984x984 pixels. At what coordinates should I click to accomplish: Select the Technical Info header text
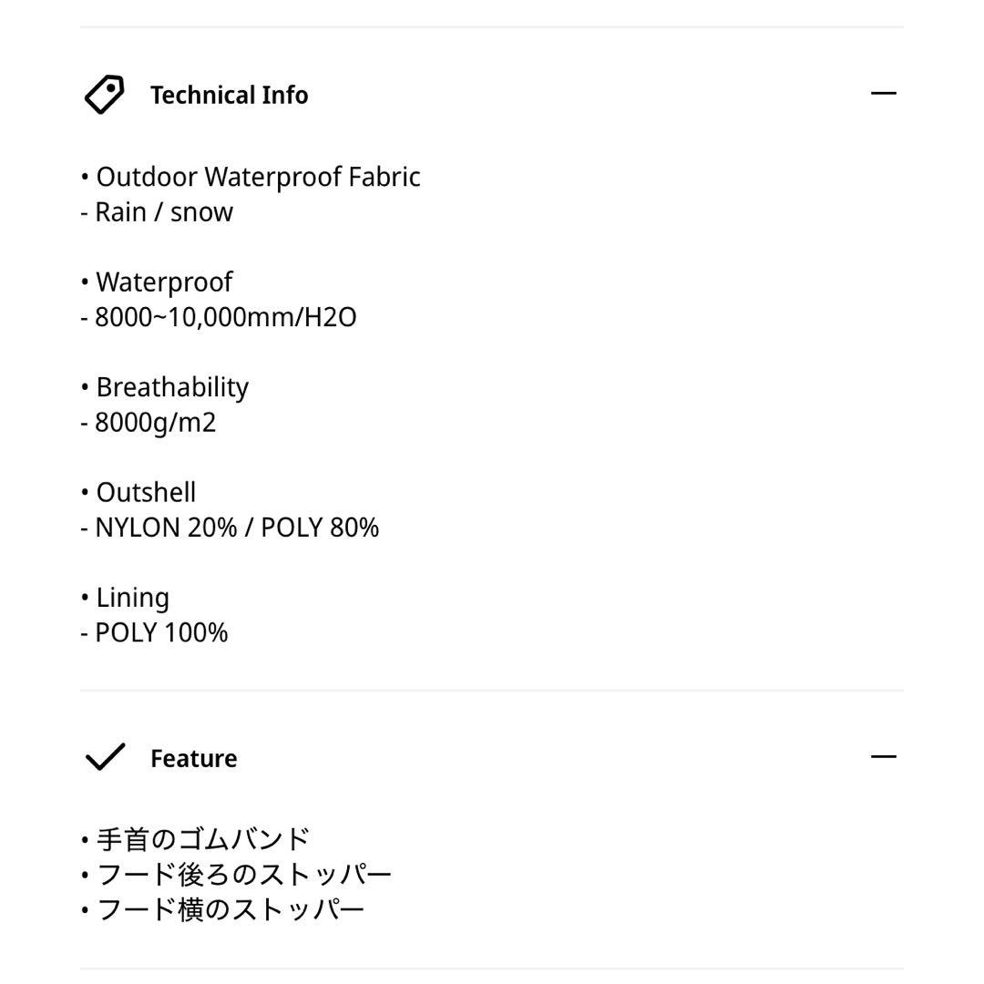pyautogui.click(x=230, y=94)
